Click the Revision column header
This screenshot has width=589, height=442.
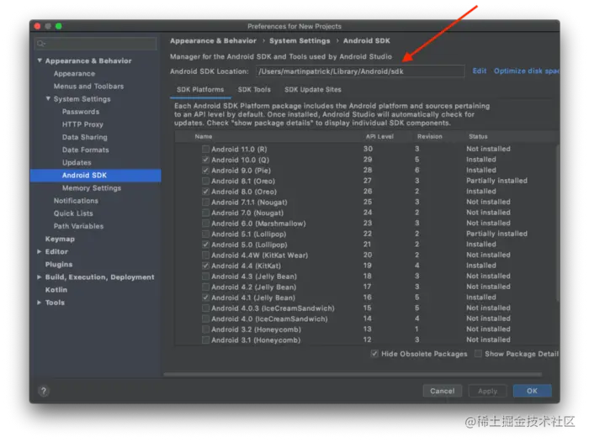point(430,137)
